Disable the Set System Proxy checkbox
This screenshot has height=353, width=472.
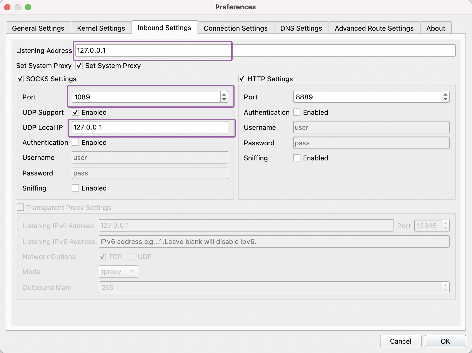point(79,66)
